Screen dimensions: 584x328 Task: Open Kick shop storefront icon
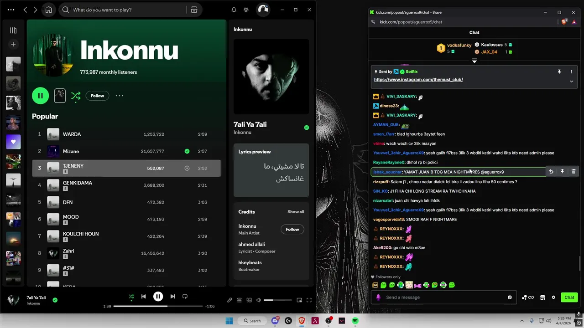[x=542, y=297]
